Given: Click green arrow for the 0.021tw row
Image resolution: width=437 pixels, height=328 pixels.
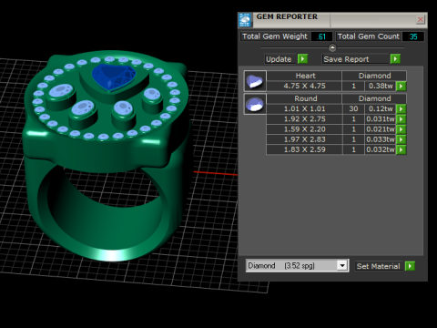Looking at the screenshot, I should 401,129.
